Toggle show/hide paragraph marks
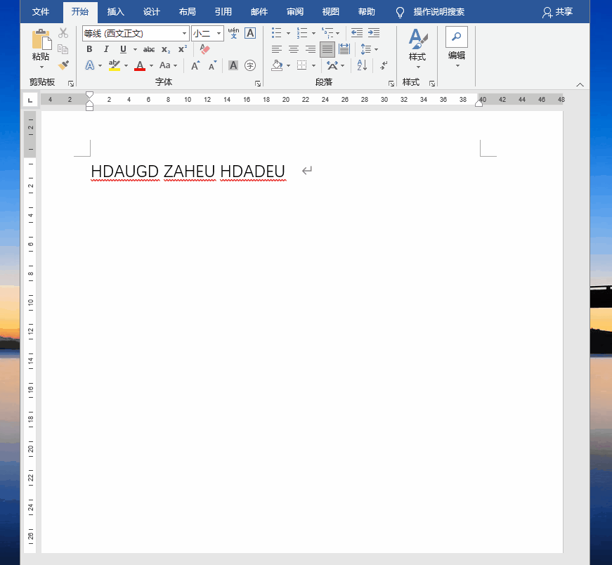 pyautogui.click(x=384, y=65)
